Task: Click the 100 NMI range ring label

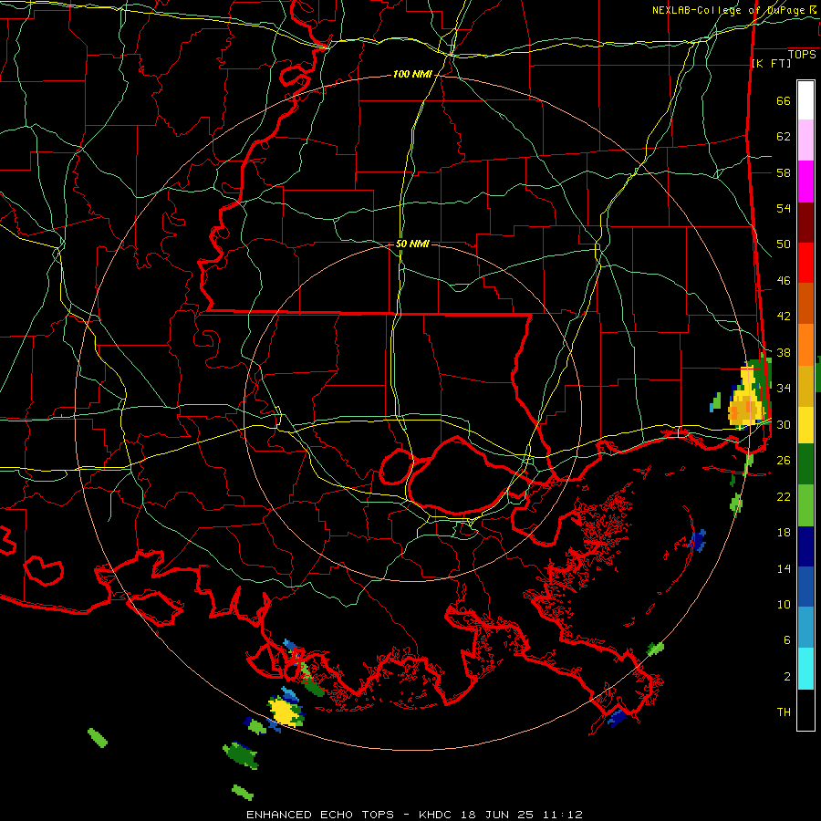Action: 412,75
